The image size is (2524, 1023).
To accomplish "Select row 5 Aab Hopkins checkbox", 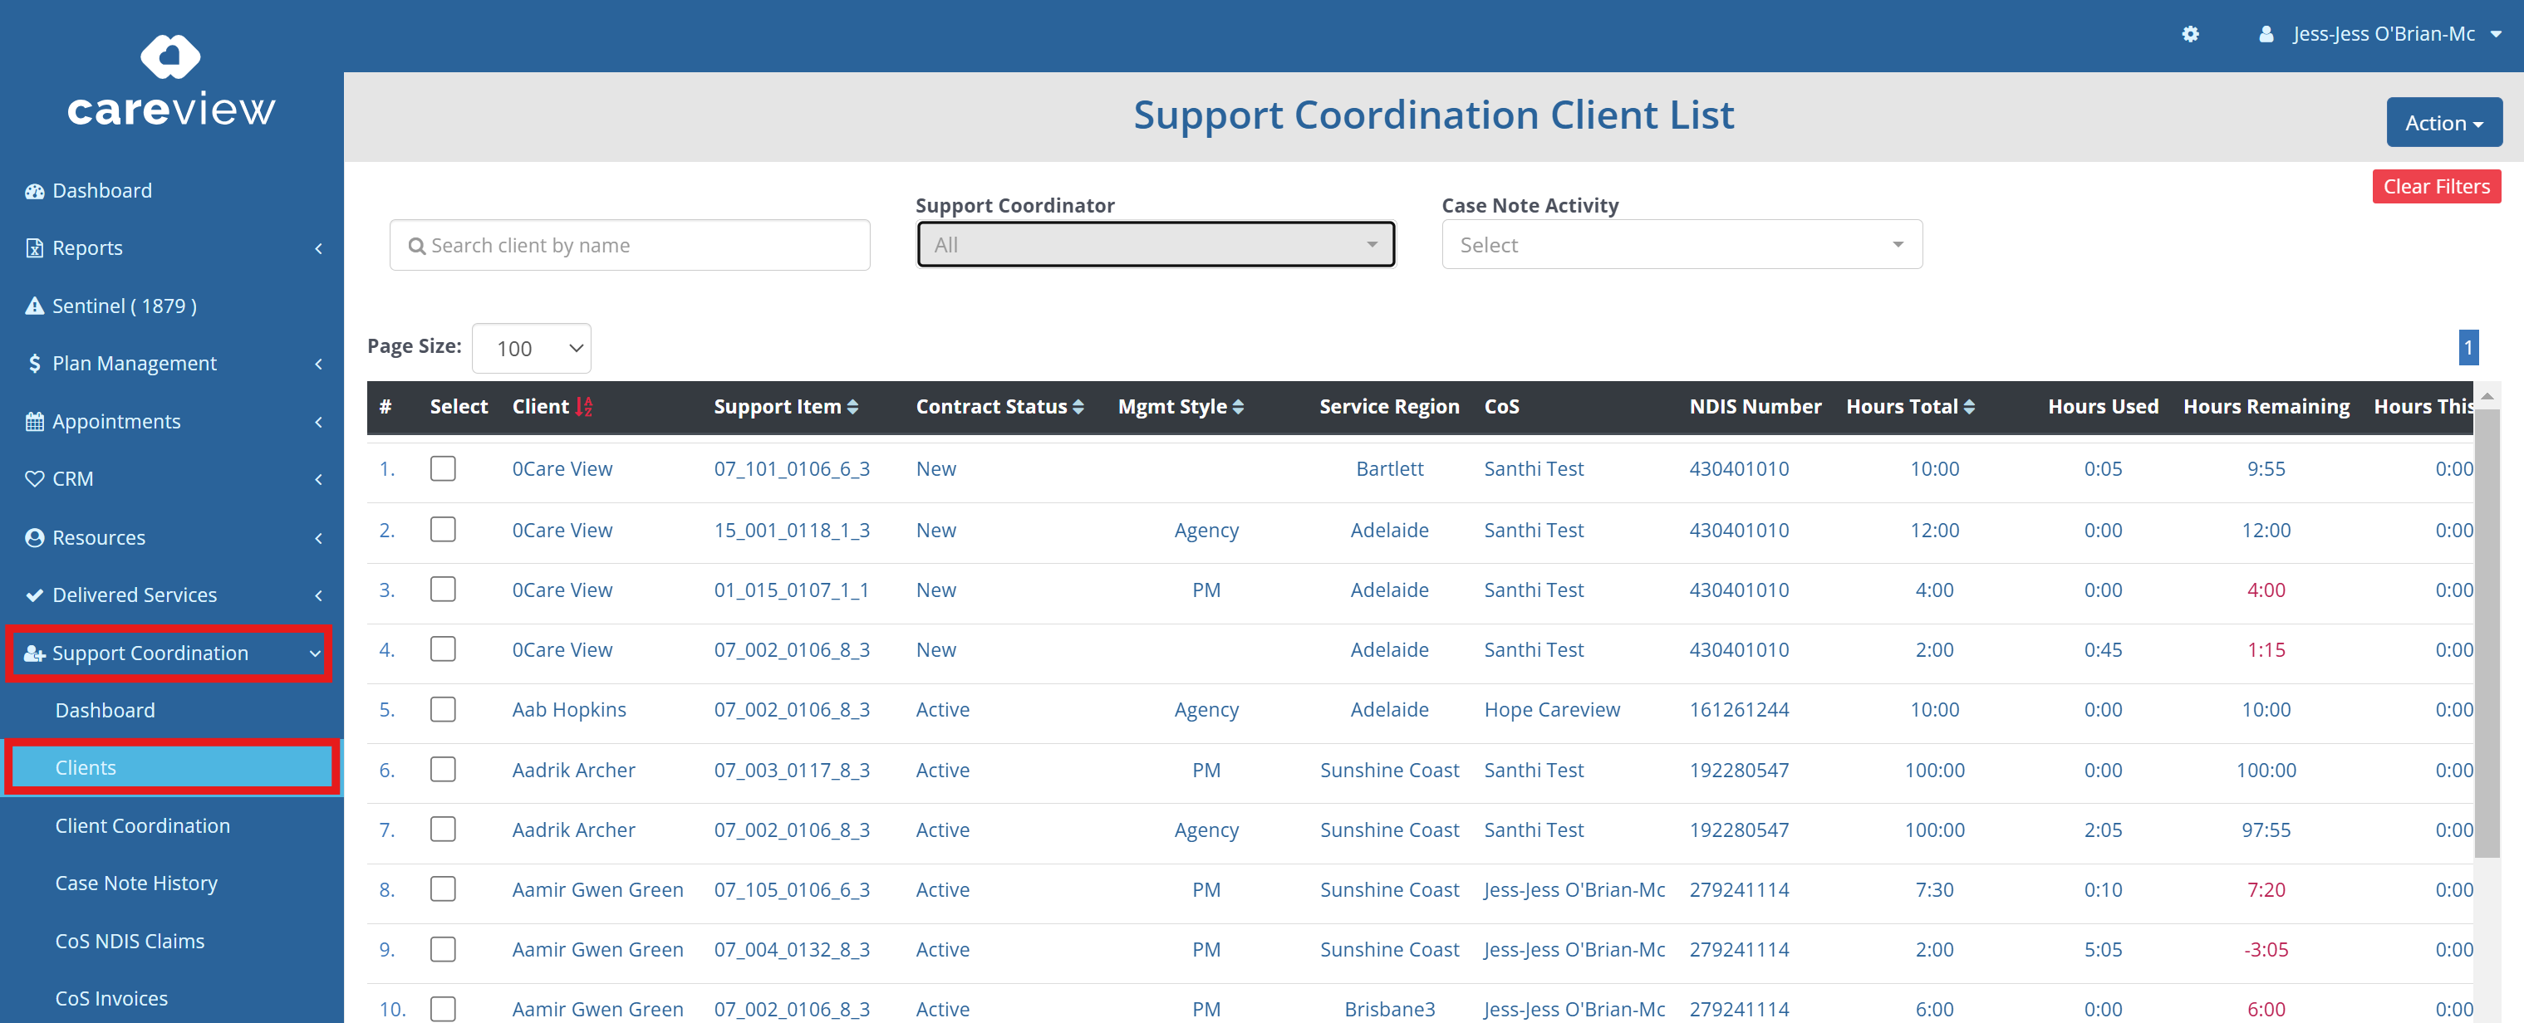I will [x=443, y=709].
